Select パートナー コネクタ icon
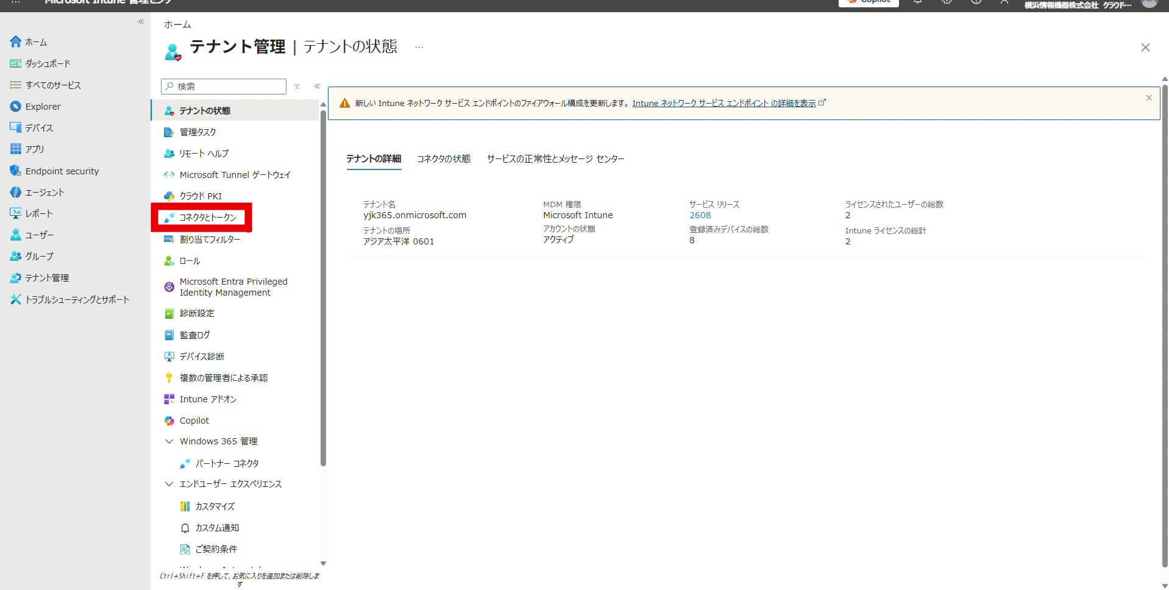The image size is (1169, 590). 185,464
